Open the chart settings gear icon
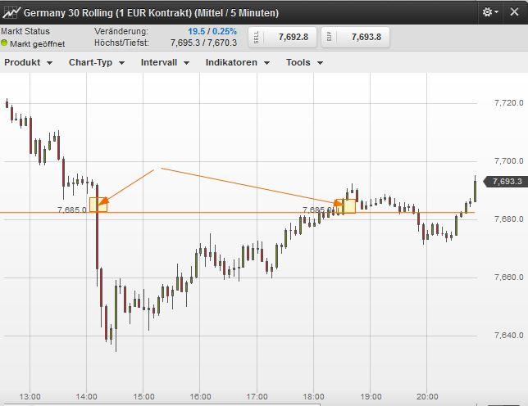The width and height of the screenshot is (528, 406). tap(487, 12)
